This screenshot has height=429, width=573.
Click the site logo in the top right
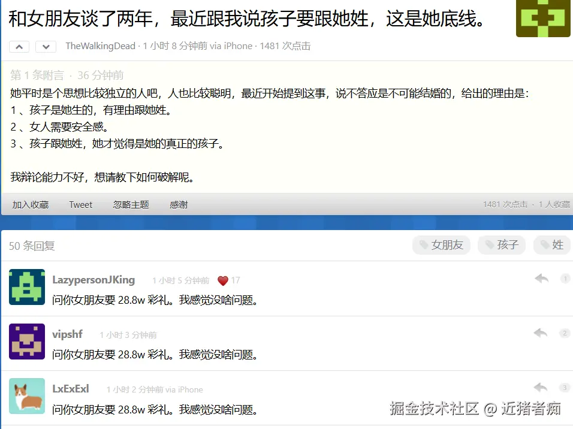pyautogui.click(x=542, y=19)
